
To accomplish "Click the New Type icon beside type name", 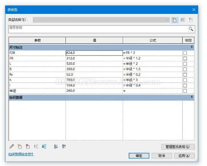I will pyautogui.click(x=175, y=20).
